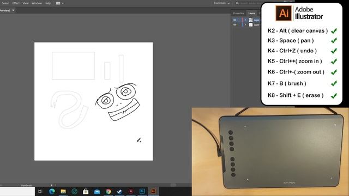The image size is (349, 196).
Task: Close the Preview document tab
Action: point(13,10)
